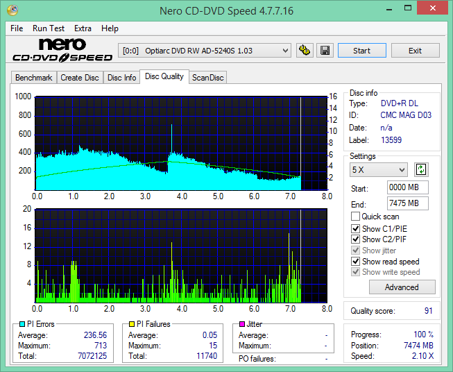453x372 pixels.
Task: Toggle the Quick scan checkbox
Action: click(355, 217)
